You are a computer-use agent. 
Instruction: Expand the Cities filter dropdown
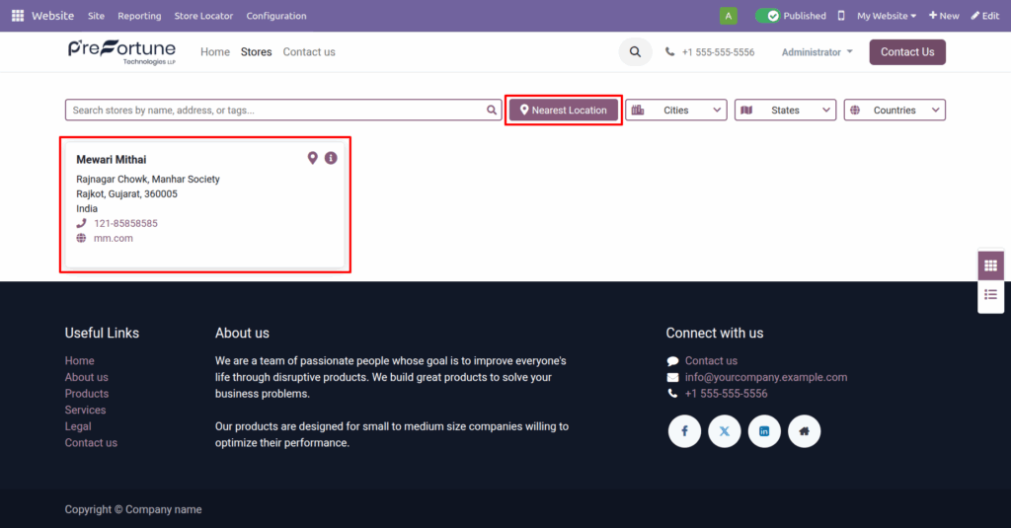click(x=675, y=111)
